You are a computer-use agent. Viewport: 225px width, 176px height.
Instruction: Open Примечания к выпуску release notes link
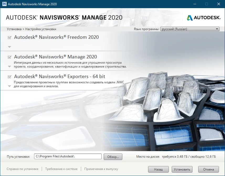[101, 169]
